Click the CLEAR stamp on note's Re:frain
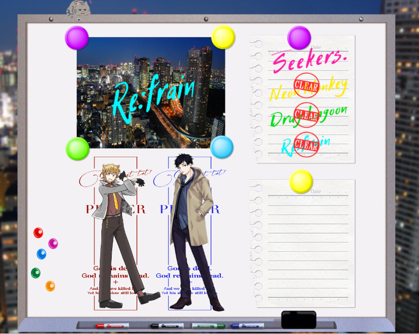This screenshot has height=334, width=419. click(306, 144)
